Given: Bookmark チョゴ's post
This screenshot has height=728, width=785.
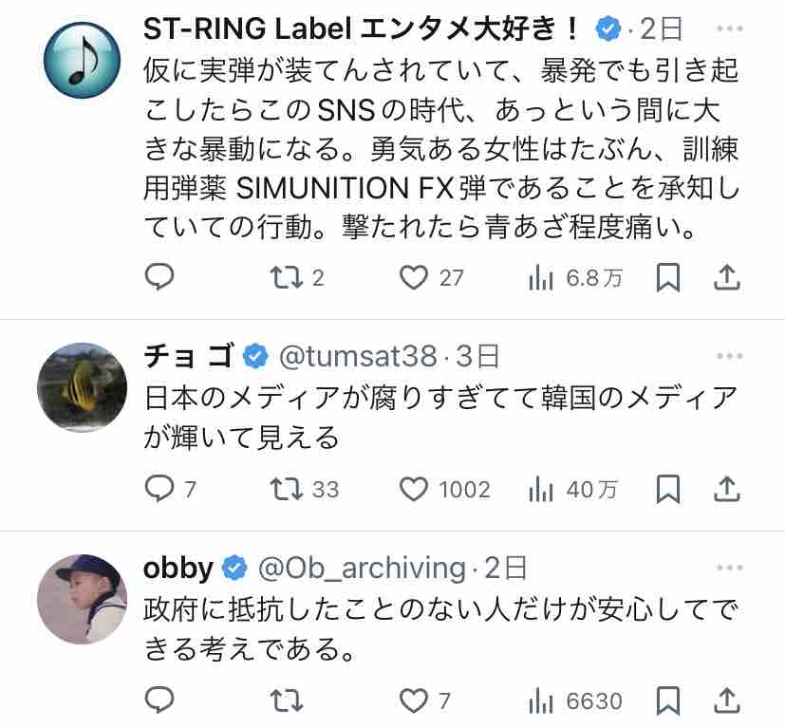Looking at the screenshot, I should click(668, 489).
